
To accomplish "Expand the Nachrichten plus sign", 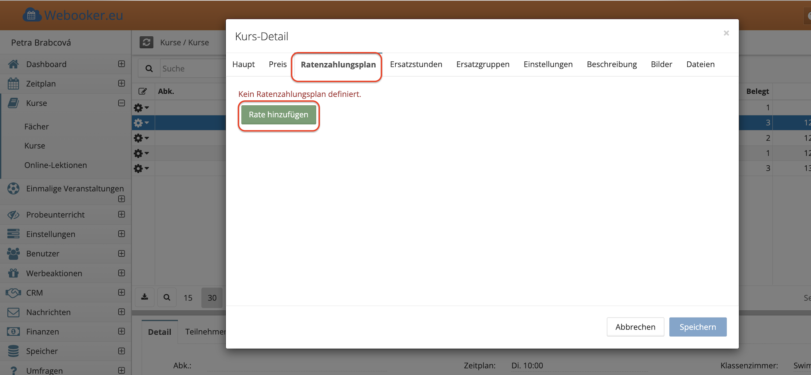I will coord(122,312).
